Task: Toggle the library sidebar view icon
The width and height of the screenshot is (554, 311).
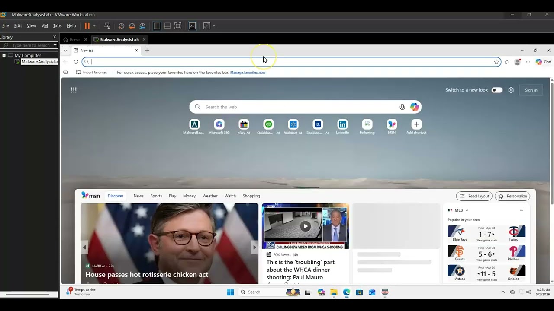Action: pyautogui.click(x=157, y=26)
